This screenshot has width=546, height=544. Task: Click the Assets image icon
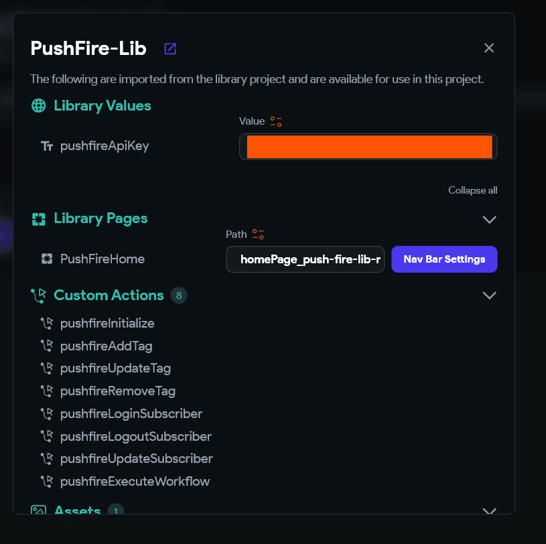pos(39,511)
